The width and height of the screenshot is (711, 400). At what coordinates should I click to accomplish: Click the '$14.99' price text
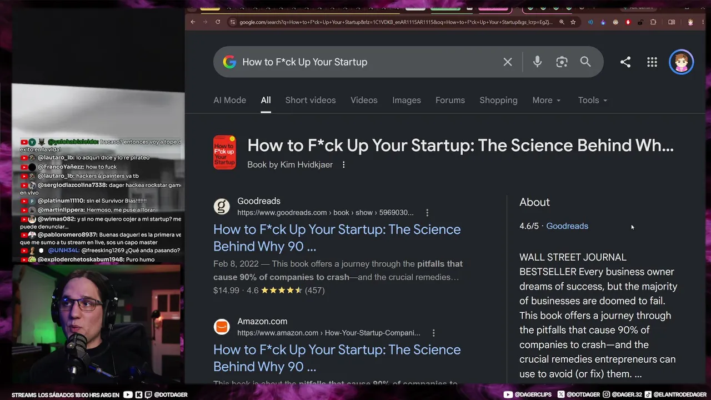(226, 291)
